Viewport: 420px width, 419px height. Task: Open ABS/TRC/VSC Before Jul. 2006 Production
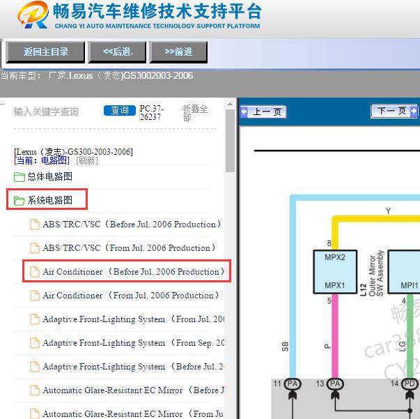pyautogui.click(x=132, y=224)
